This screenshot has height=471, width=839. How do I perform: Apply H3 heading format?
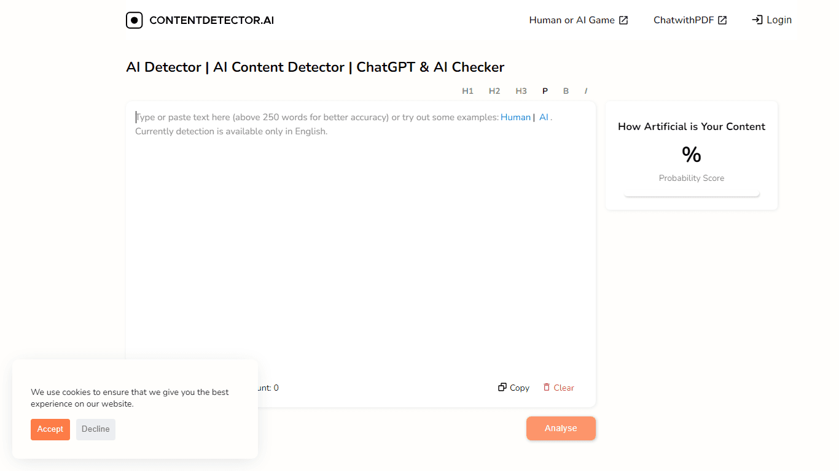tap(521, 91)
